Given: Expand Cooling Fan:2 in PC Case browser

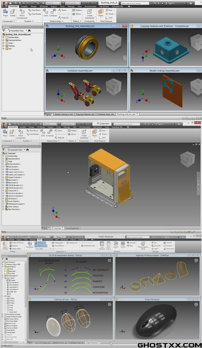Looking at the screenshot, I should coord(3,191).
